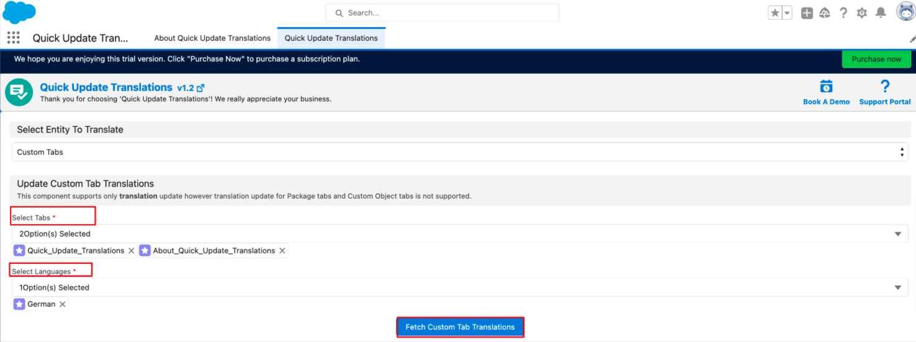Remove the About_Quick_Update_Translations pill

click(282, 251)
